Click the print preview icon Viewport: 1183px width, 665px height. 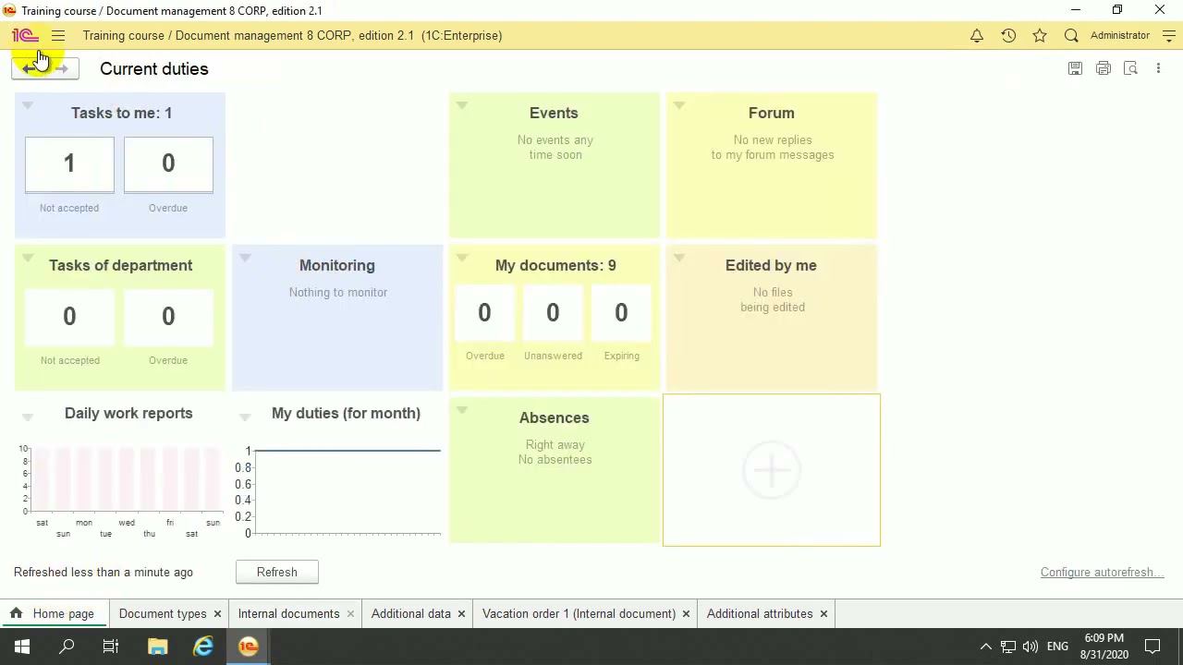[1130, 68]
